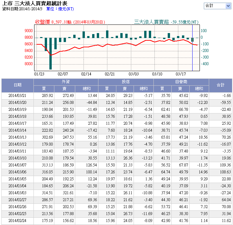
Task: Click the 日期 column header
Action: point(18,85)
